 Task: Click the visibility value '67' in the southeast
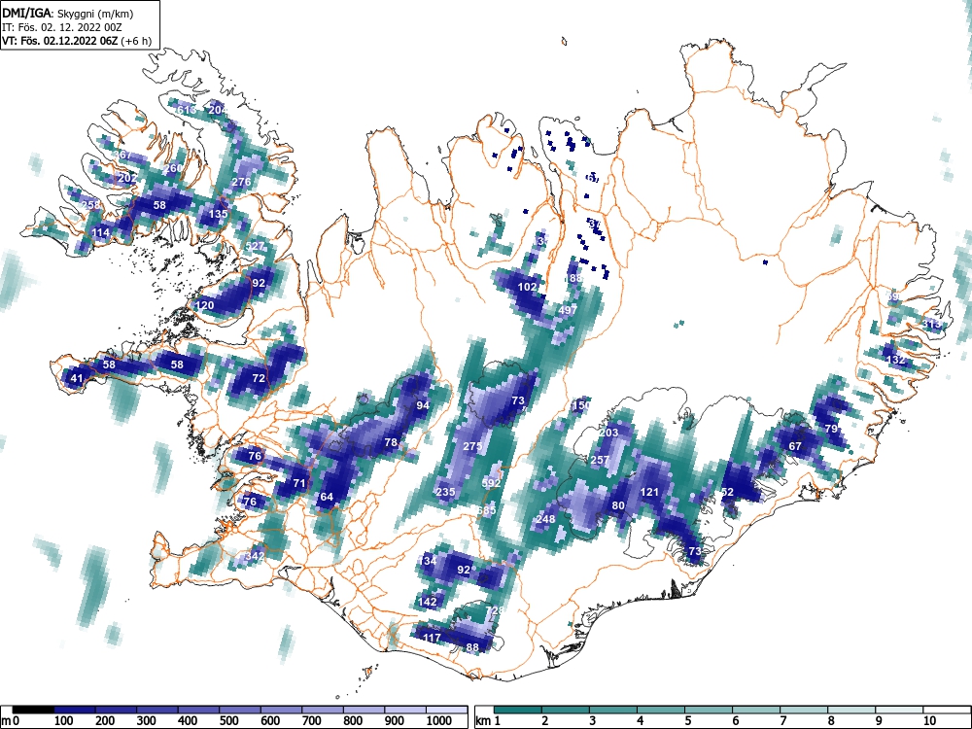pos(795,446)
